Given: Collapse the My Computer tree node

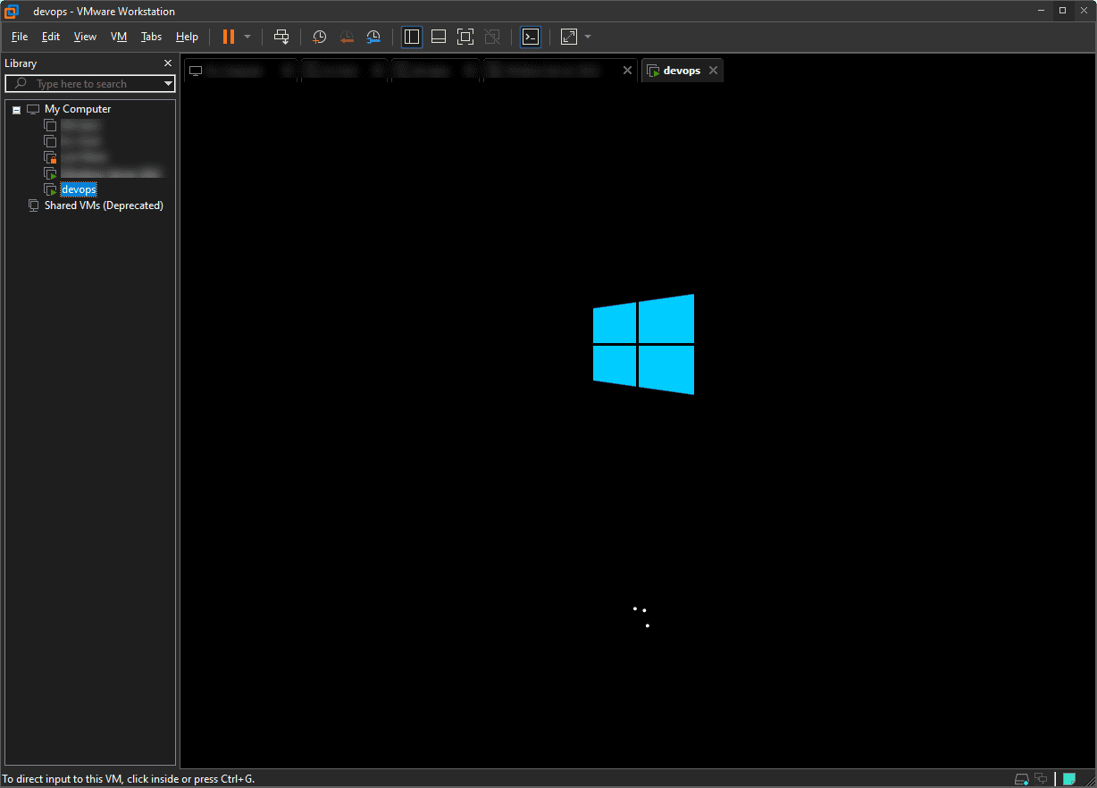Looking at the screenshot, I should [x=16, y=110].
